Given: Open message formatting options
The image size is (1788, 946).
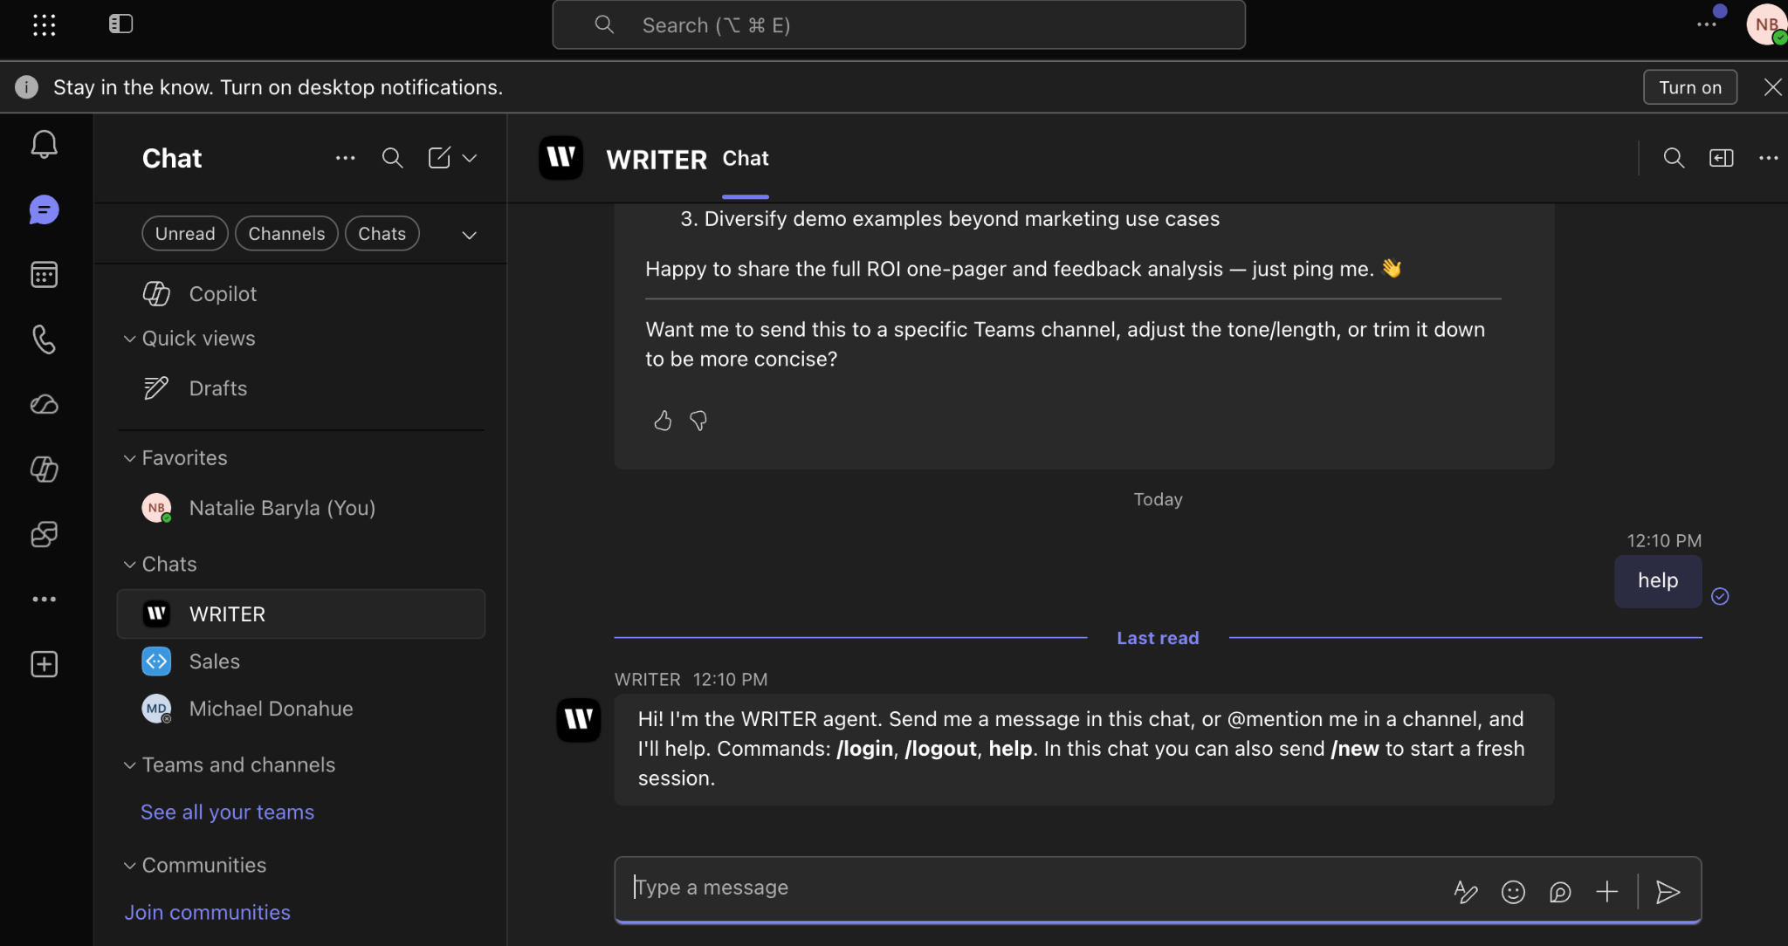Looking at the screenshot, I should point(1466,892).
